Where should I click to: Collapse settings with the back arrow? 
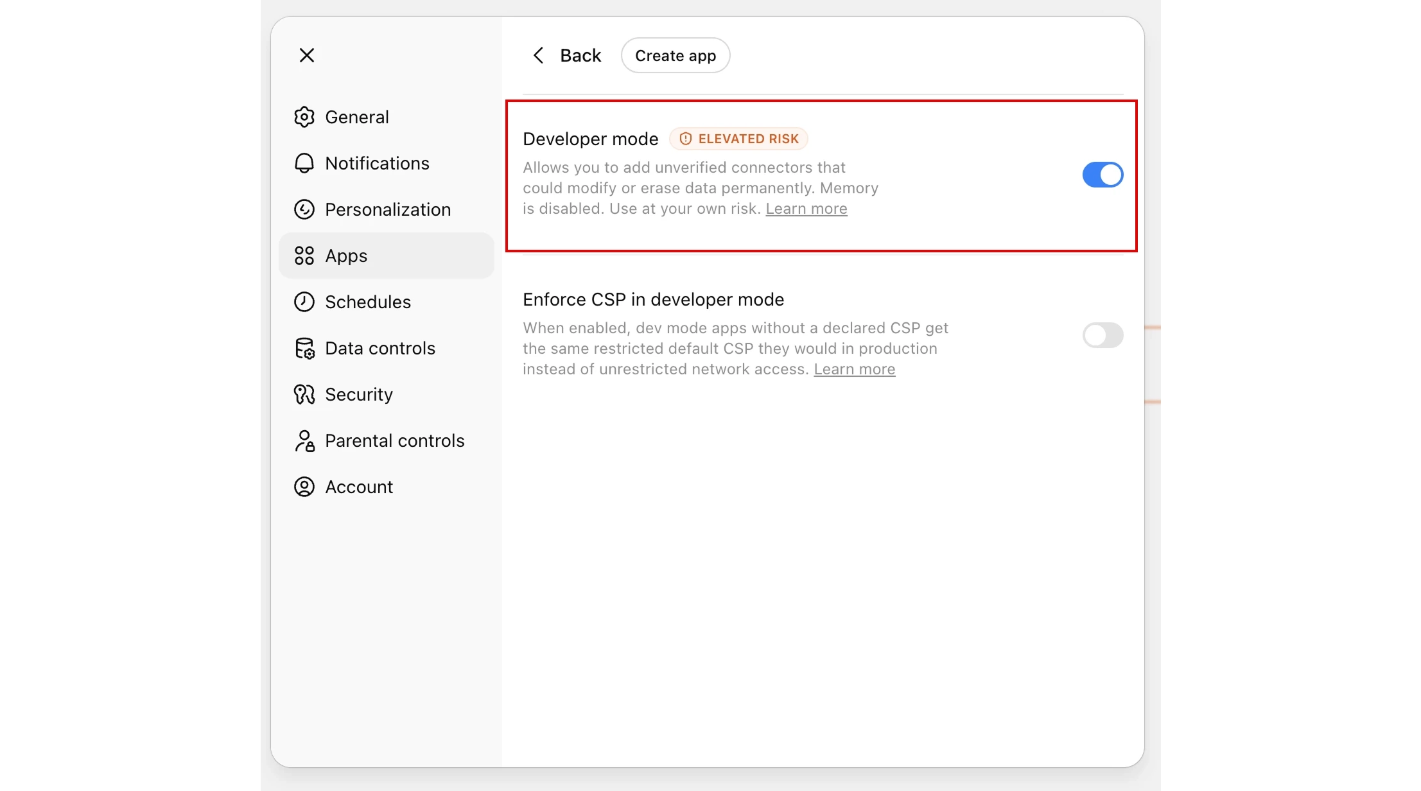pyautogui.click(x=539, y=55)
